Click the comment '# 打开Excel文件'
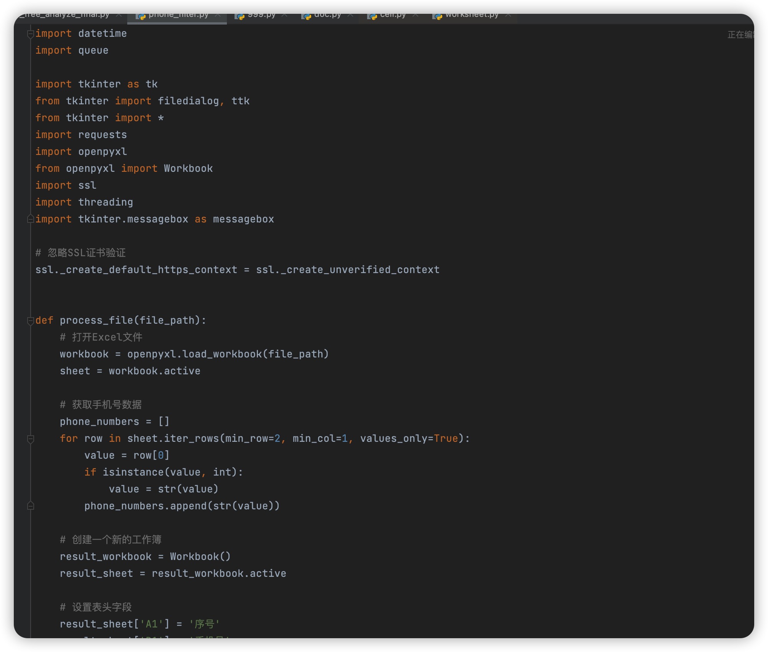This screenshot has height=652, width=768. 101,338
